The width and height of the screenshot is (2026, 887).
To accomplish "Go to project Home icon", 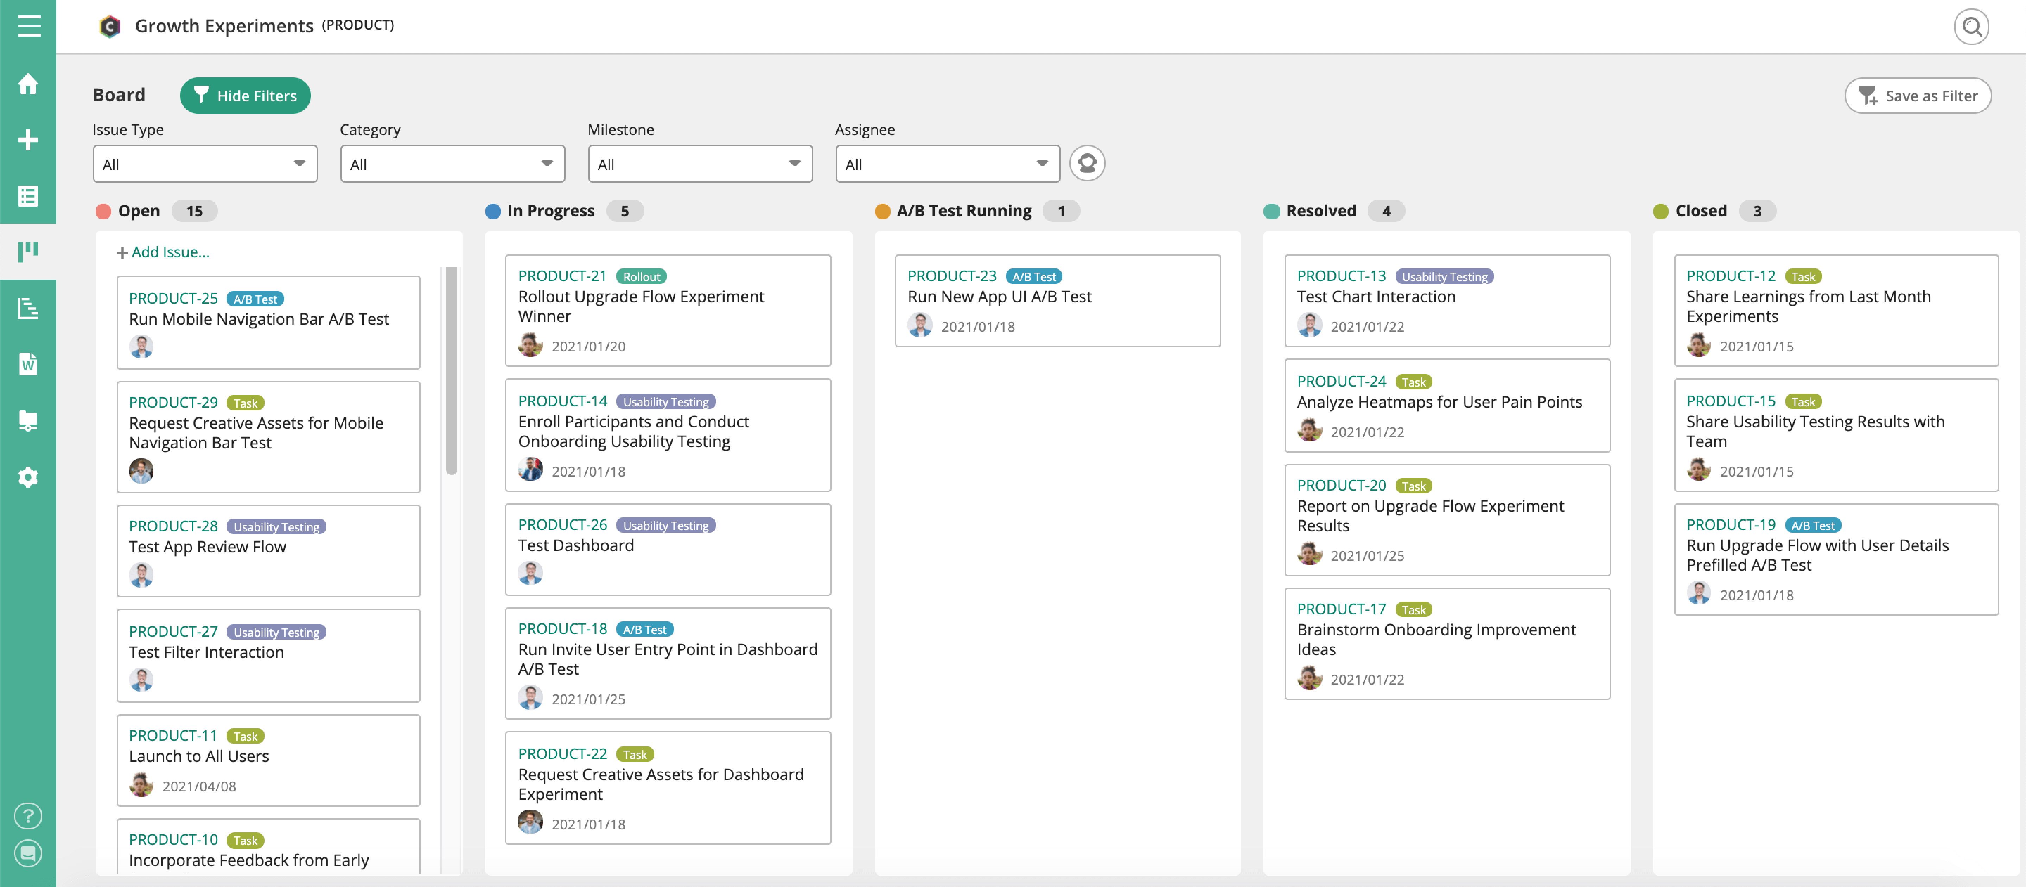I will pos(28,84).
